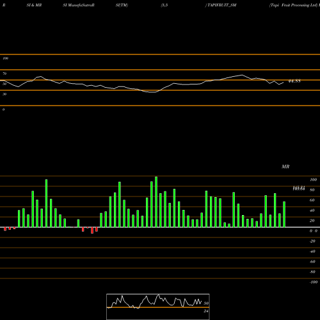Screen dimensions: 320x320
Task: Click the "80" label on the MR scale
Action: click(x=312, y=190)
